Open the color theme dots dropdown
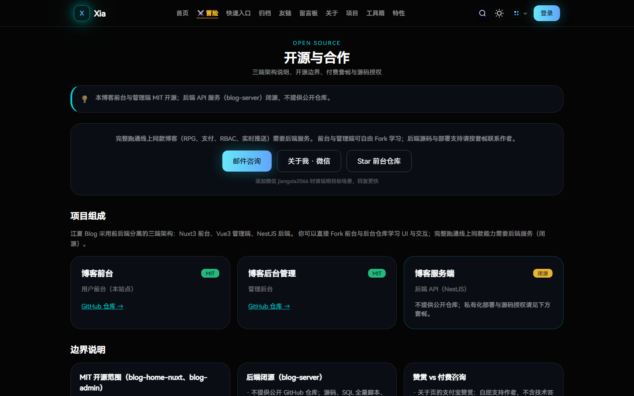The height and width of the screenshot is (396, 634). pos(520,13)
